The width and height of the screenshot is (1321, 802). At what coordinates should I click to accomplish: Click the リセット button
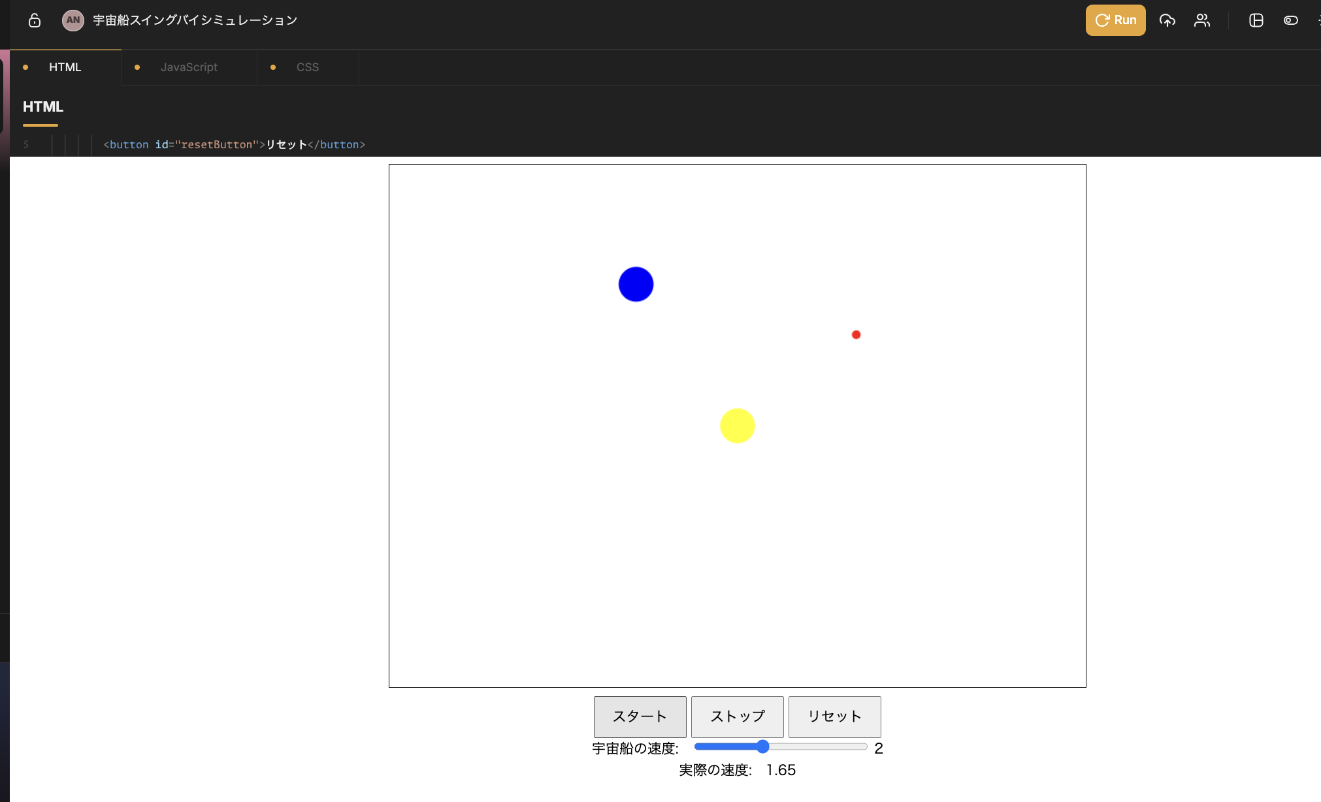tap(834, 716)
